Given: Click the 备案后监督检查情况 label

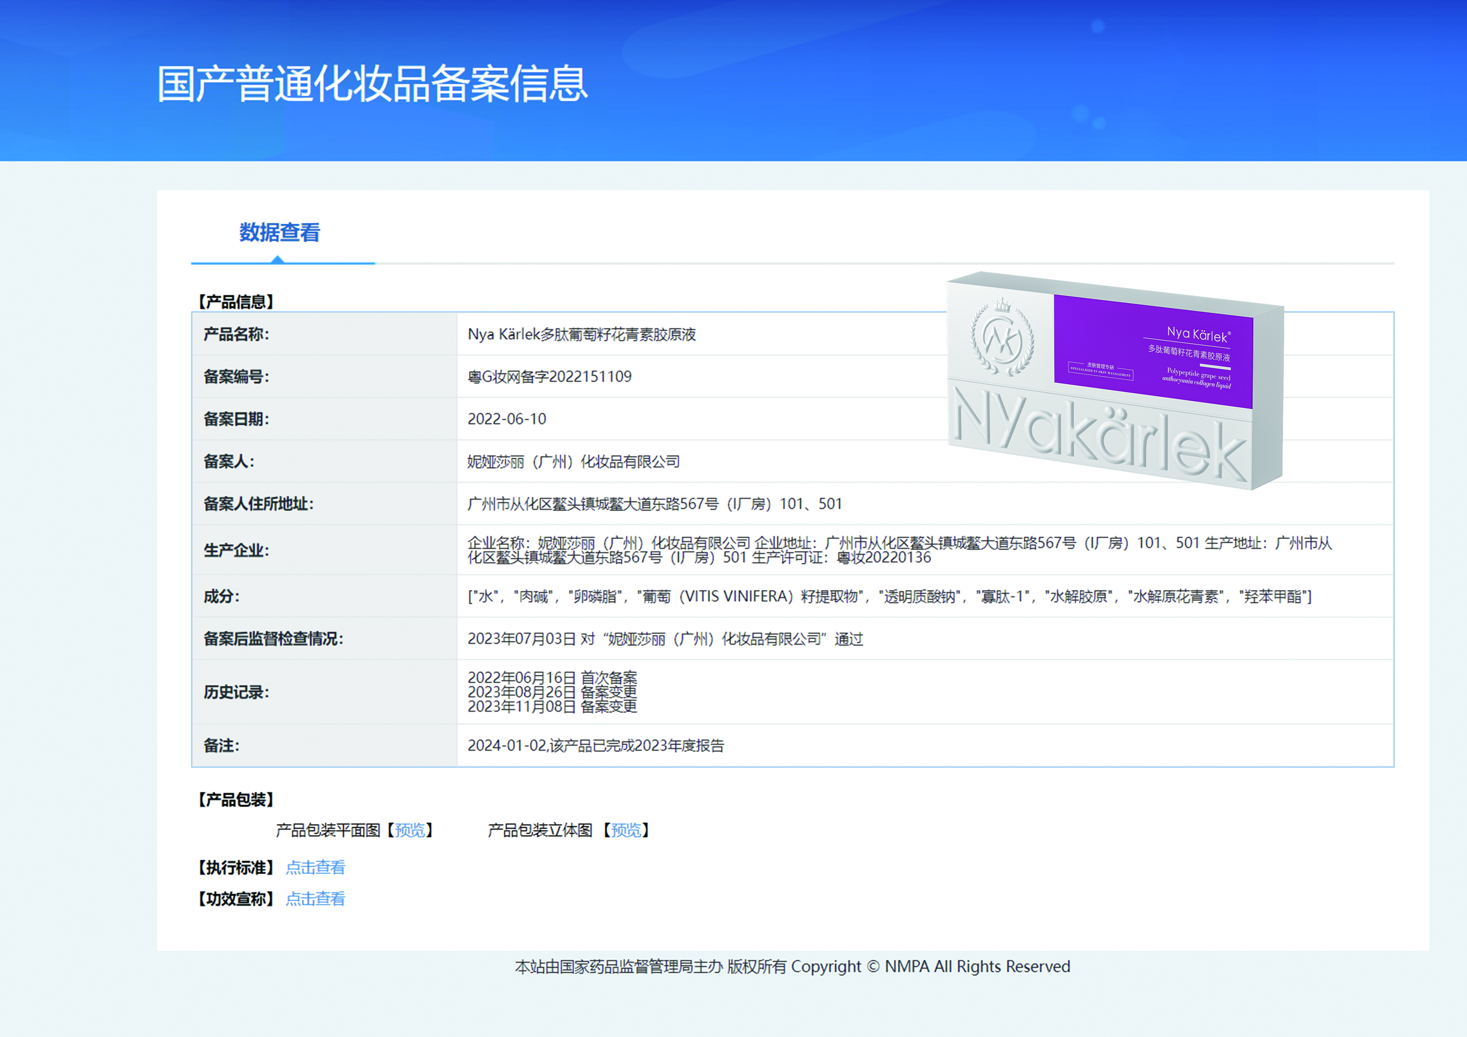Looking at the screenshot, I should [x=273, y=639].
